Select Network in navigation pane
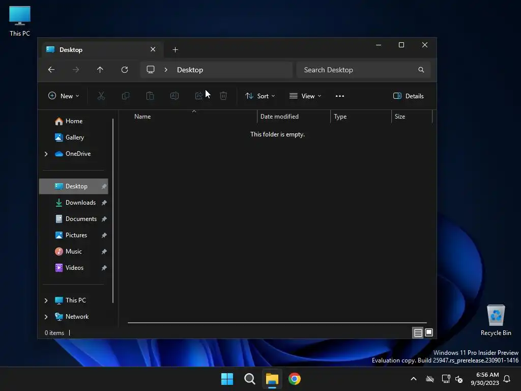The height and width of the screenshot is (391, 521). [x=77, y=317]
